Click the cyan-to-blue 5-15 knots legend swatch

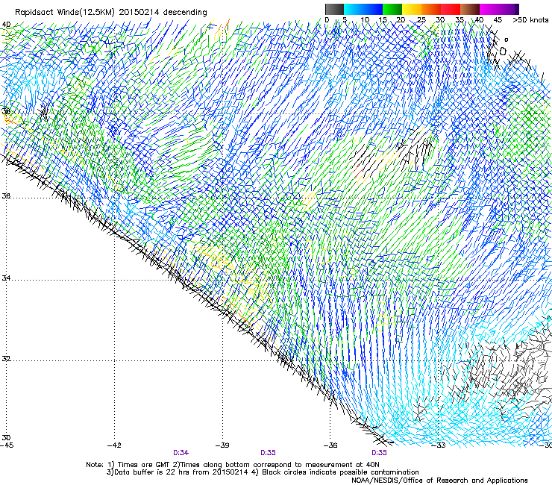click(363, 9)
